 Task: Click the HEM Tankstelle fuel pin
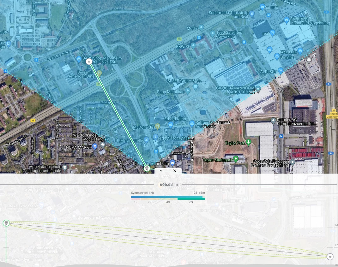pos(147,139)
